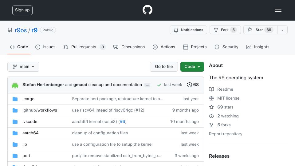Open the Readme link in About
295x166 pixels.
[x=221, y=89]
